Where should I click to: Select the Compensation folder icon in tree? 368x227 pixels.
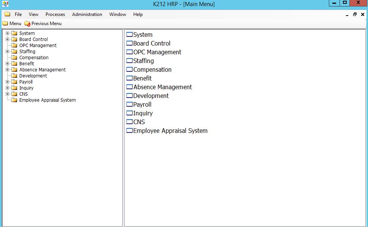[x=14, y=58]
